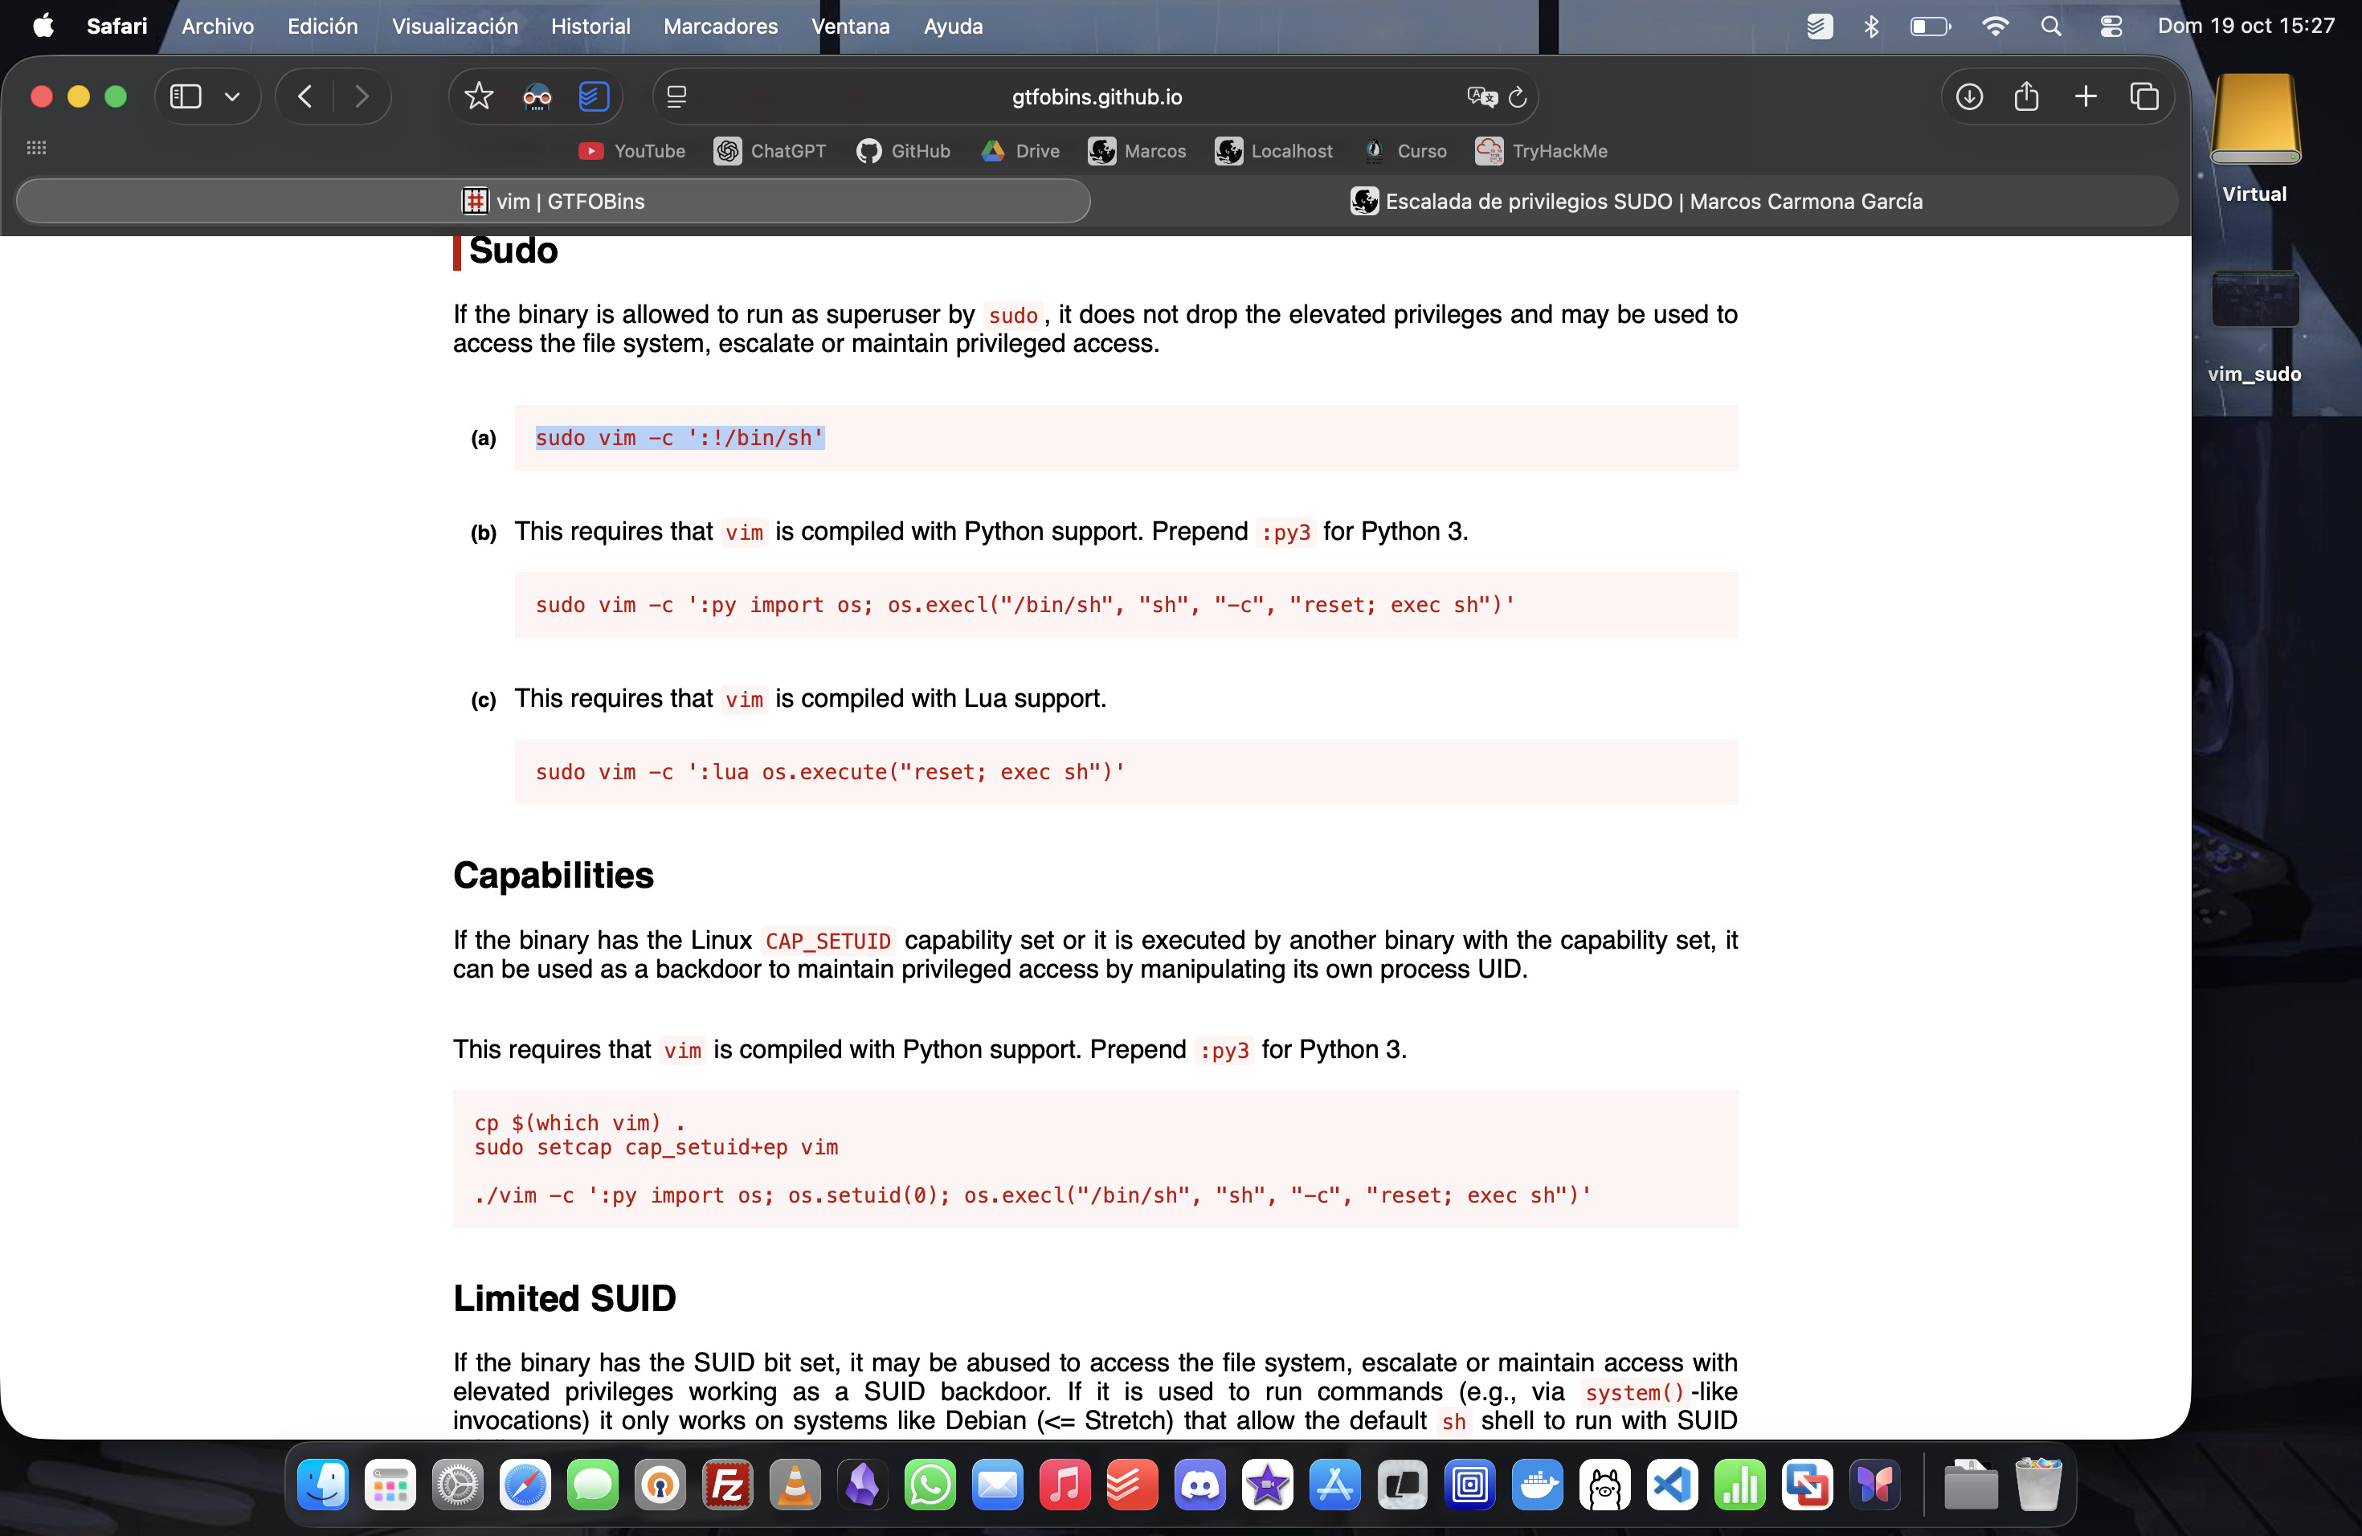The width and height of the screenshot is (2362, 1536).
Task: Click the bookmark star icon in toolbar
Action: click(480, 97)
